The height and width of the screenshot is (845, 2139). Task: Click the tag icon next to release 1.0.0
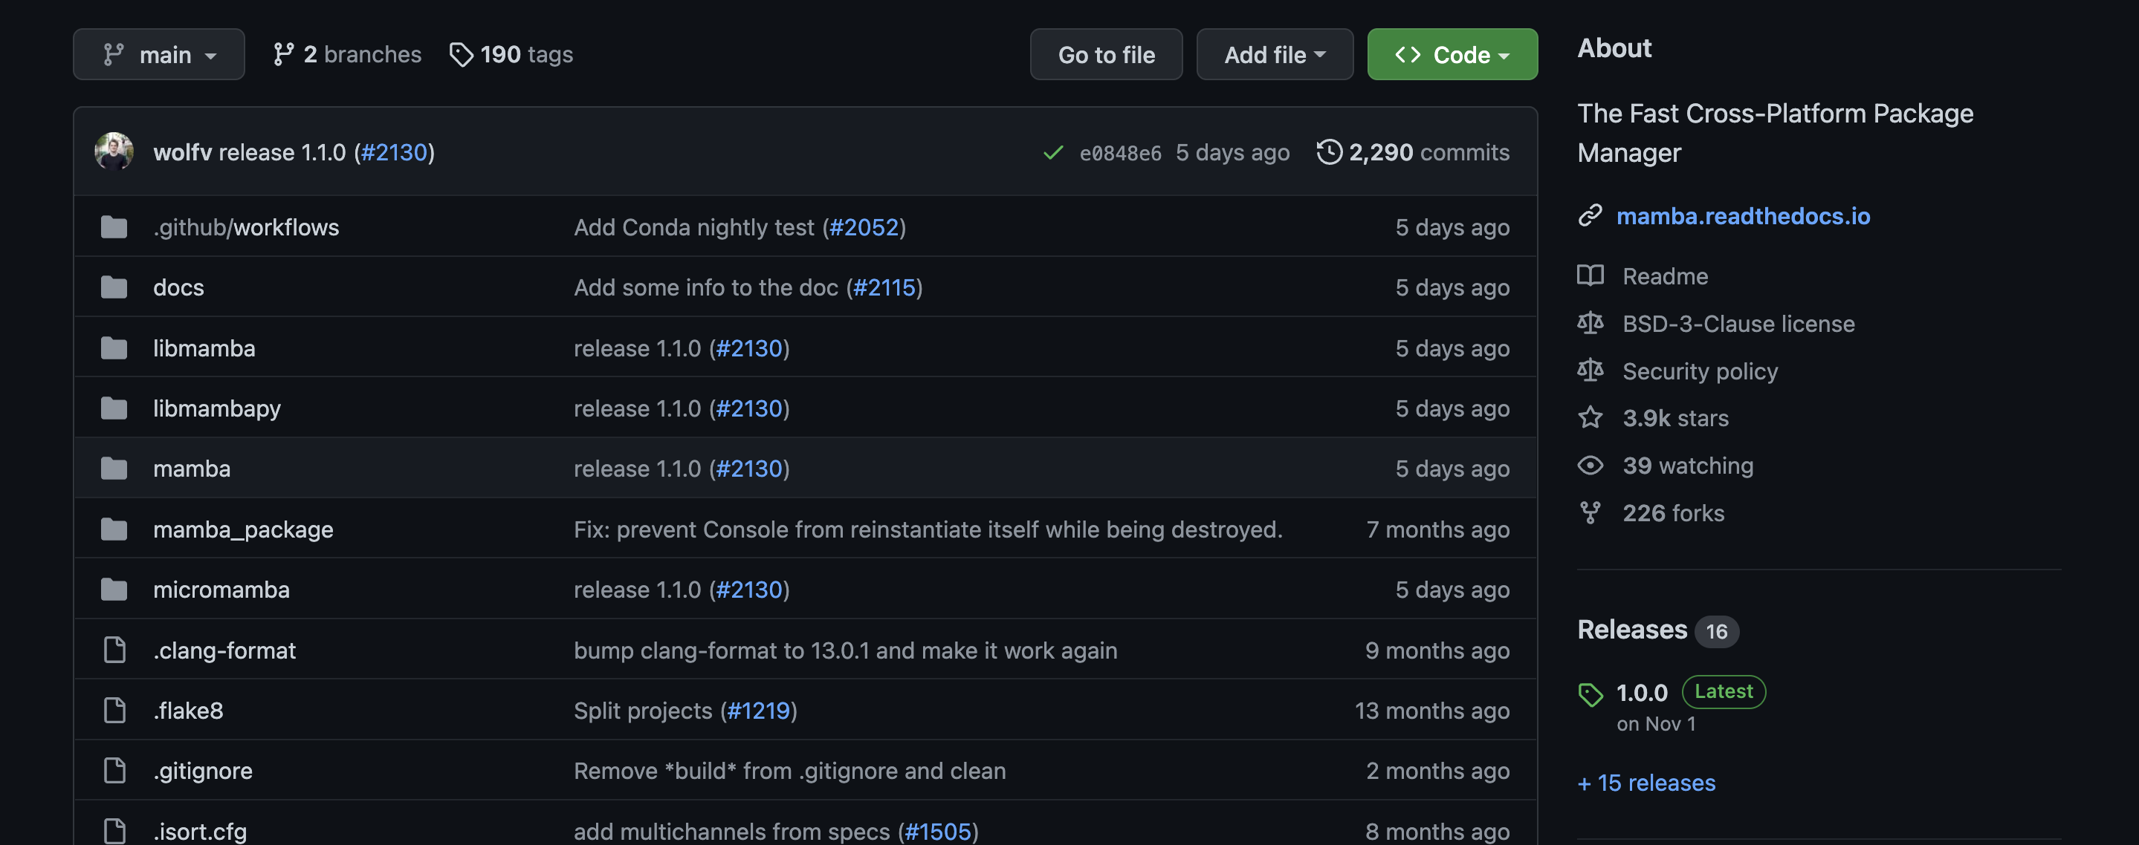click(1591, 694)
